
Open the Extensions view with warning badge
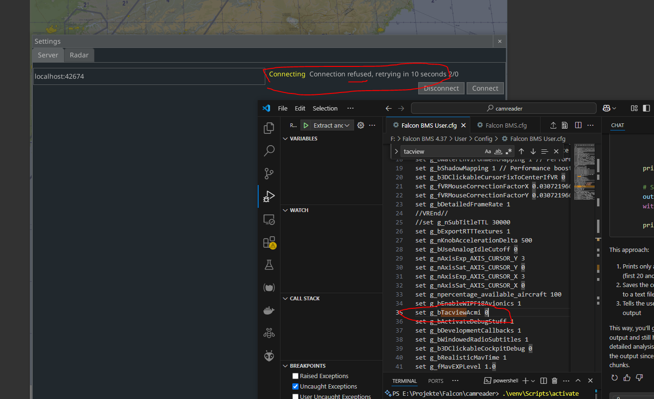click(269, 242)
